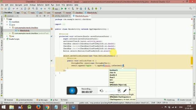Open the Navigate menu

click(x=19, y=5)
